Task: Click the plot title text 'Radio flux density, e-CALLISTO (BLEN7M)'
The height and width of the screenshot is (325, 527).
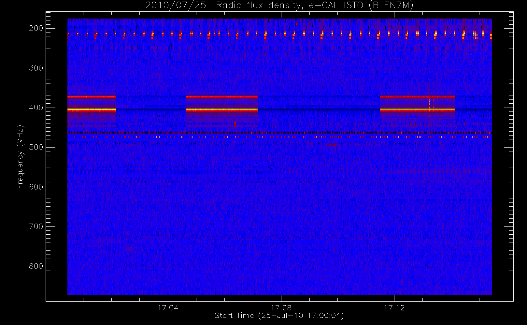Action: click(315, 6)
